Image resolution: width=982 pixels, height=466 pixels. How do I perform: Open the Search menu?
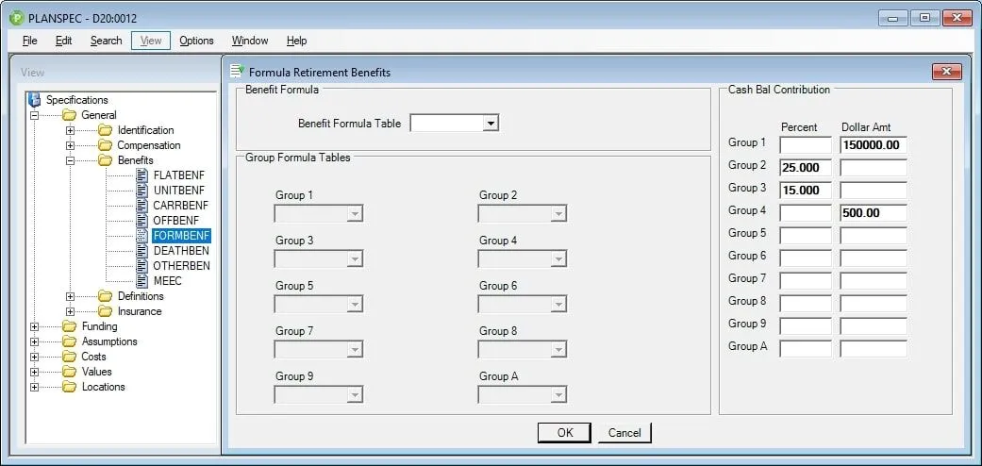coord(106,41)
